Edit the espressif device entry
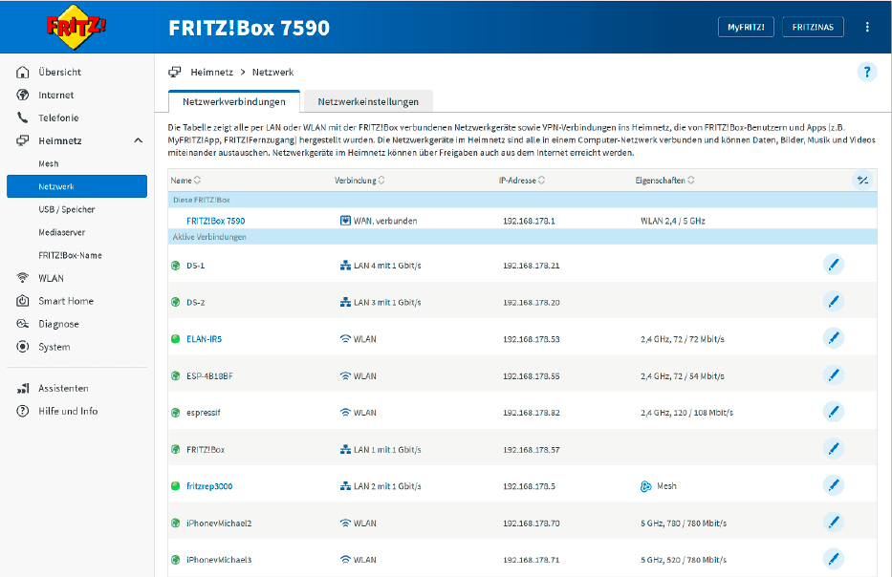 (x=834, y=412)
